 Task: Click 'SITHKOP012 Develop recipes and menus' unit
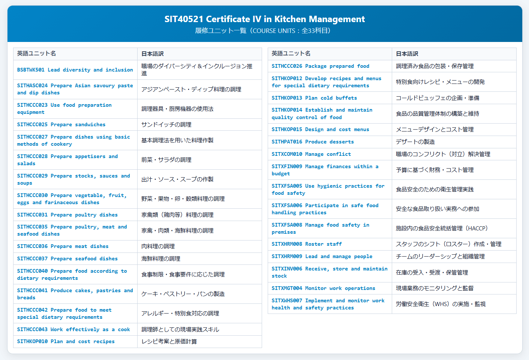pyautogui.click(x=327, y=82)
